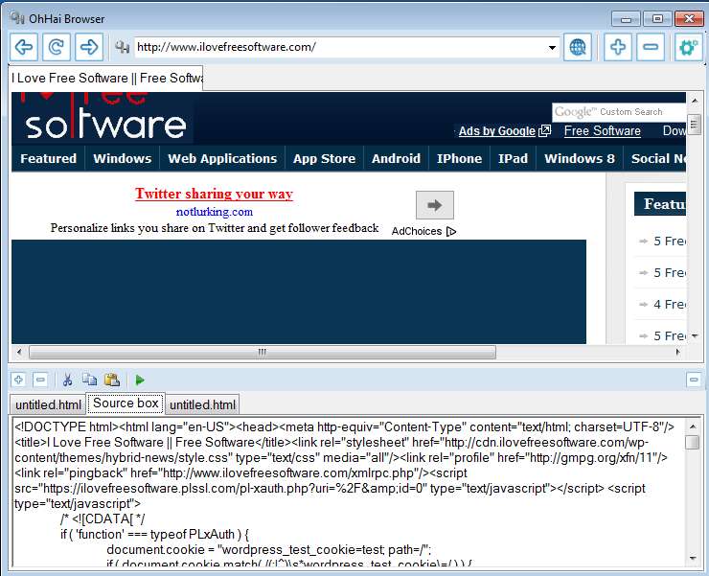This screenshot has width=709, height=576.
Task: Remove browser tab with minus icon
Action: pyautogui.click(x=651, y=47)
